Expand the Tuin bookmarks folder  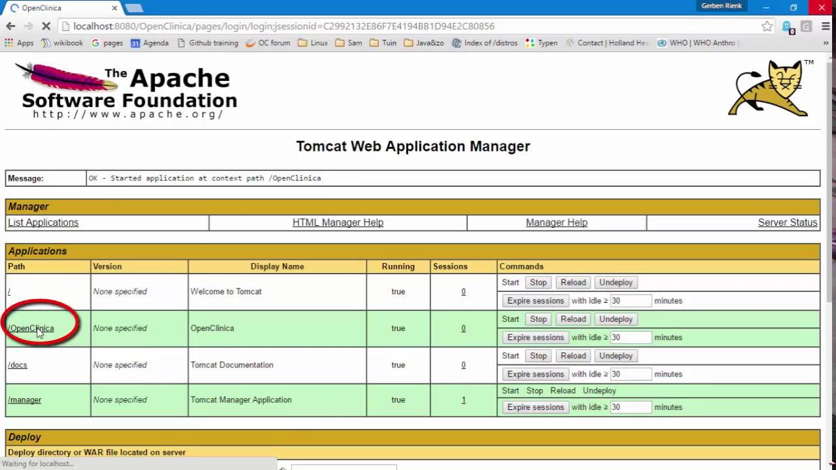383,43
